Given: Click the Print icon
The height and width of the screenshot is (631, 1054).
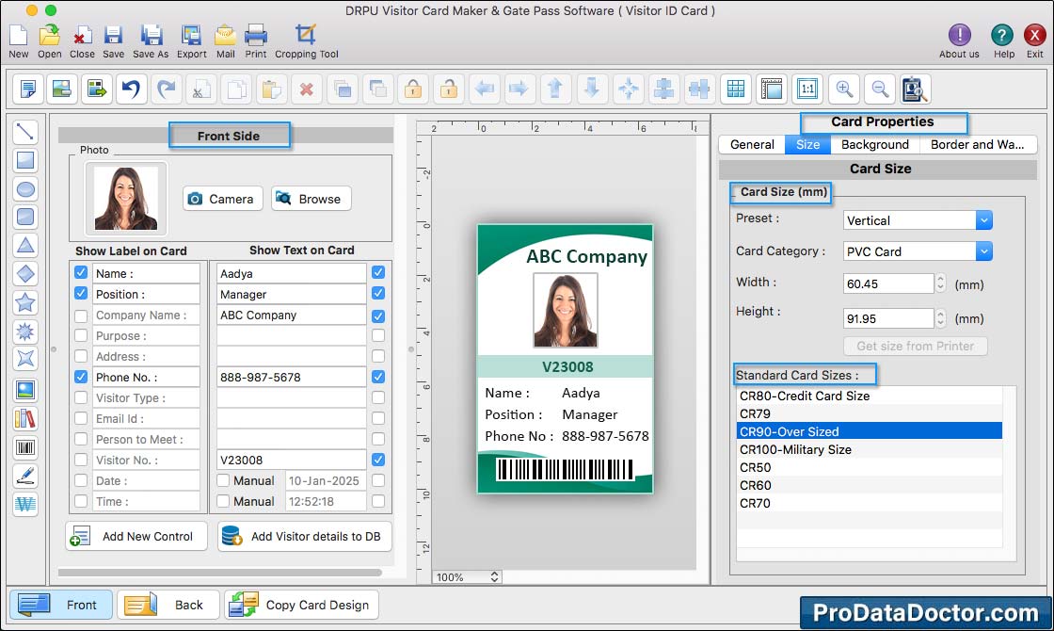Looking at the screenshot, I should 255,35.
